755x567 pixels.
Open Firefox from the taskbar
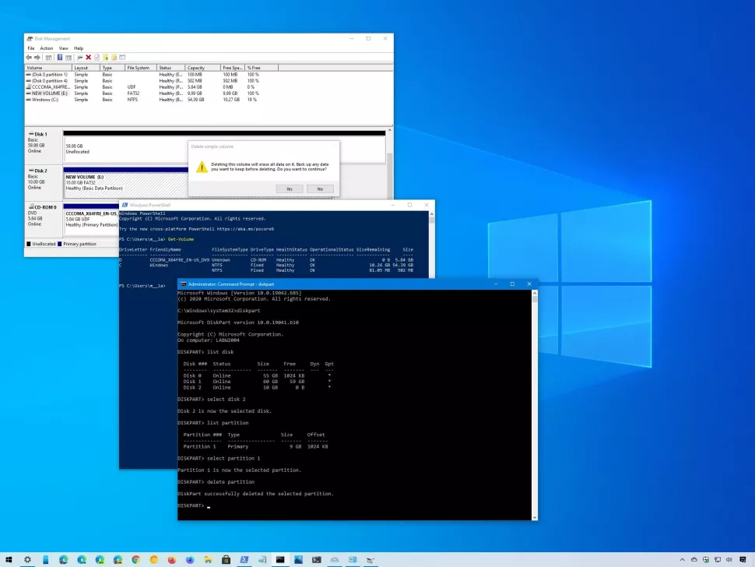pos(171,559)
